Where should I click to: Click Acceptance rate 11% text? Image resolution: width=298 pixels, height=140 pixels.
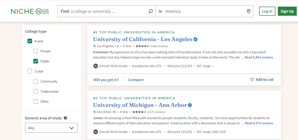pyautogui.click(x=147, y=66)
